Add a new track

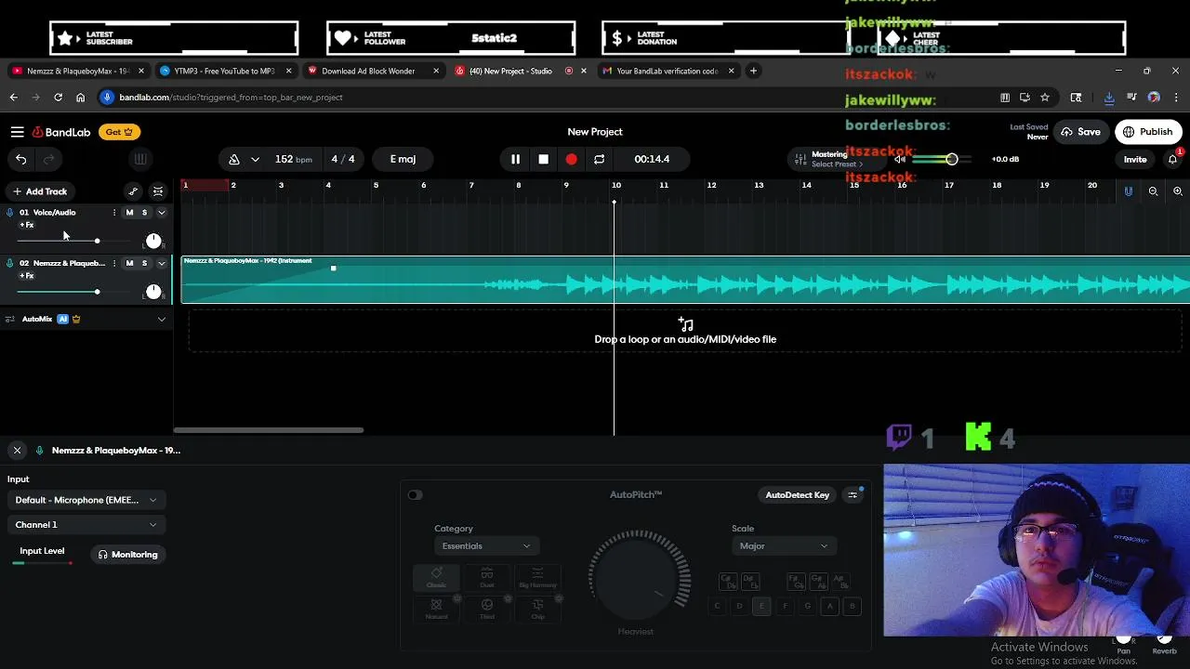[40, 191]
